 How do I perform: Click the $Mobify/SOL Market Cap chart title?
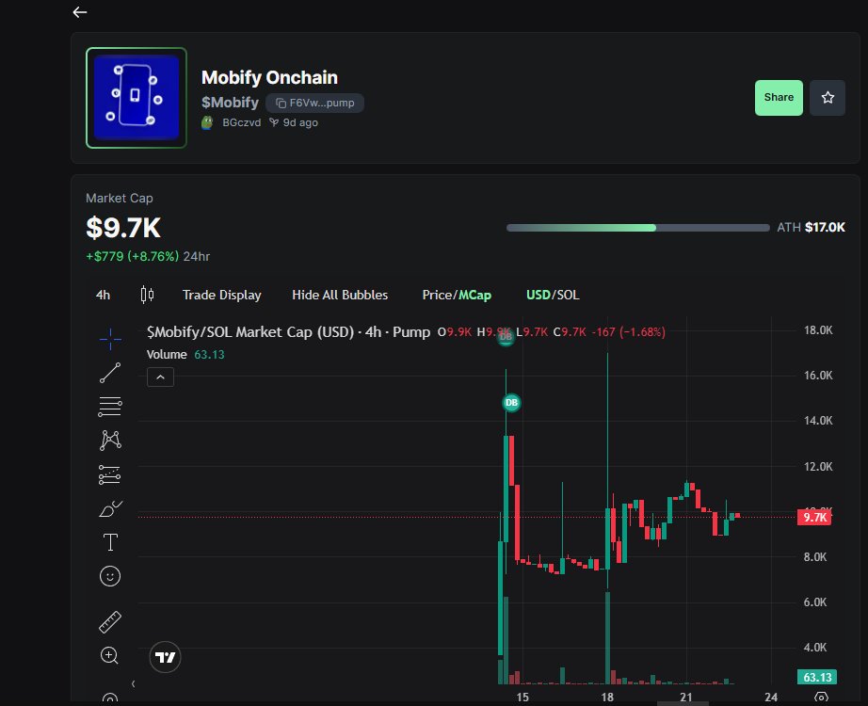[288, 331]
